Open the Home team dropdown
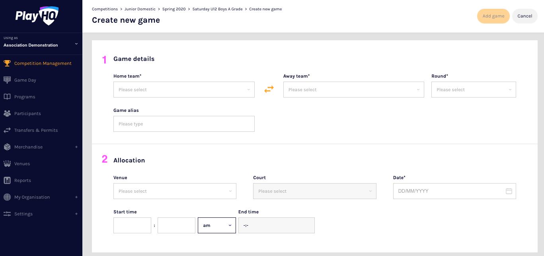Image resolution: width=544 pixels, height=256 pixels. [x=184, y=90]
